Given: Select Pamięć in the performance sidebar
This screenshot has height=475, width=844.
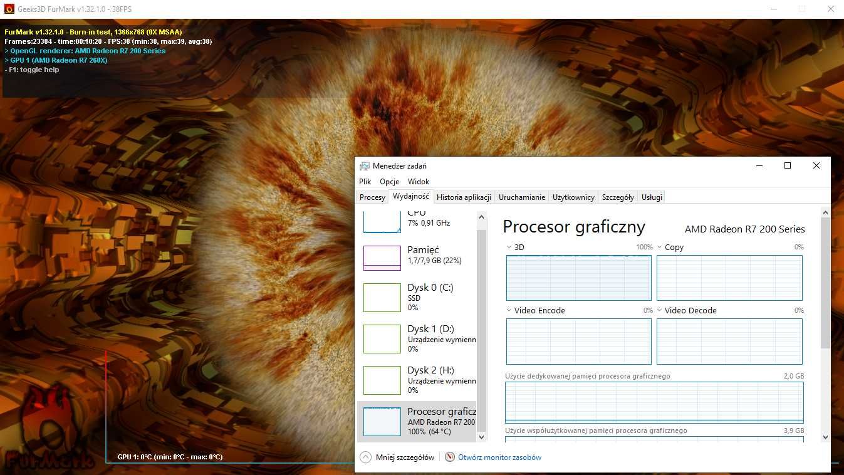Looking at the screenshot, I should pos(417,258).
